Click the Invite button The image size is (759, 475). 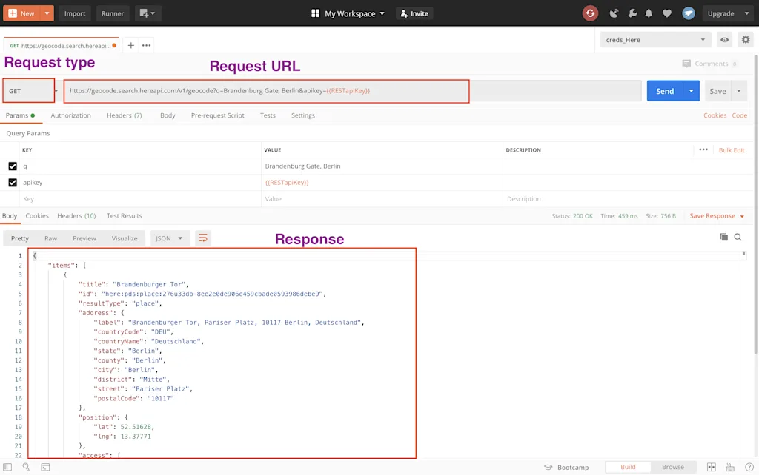pos(414,13)
